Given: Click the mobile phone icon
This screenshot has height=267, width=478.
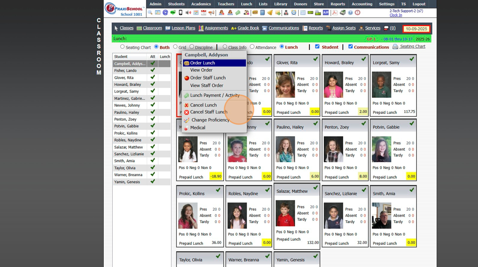Looking at the screenshot, I should (x=181, y=12).
